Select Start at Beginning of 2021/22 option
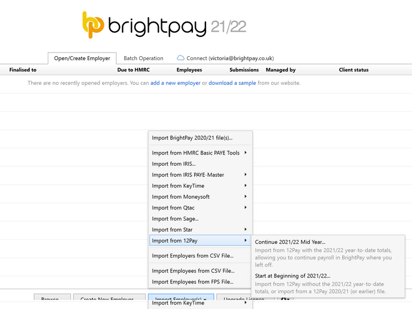 pos(328,284)
